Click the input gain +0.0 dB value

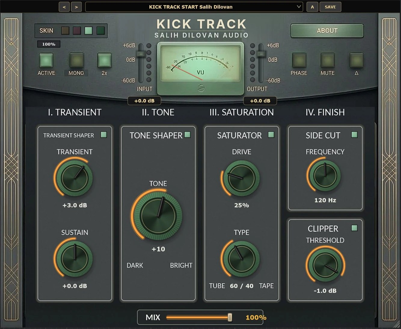coord(144,101)
